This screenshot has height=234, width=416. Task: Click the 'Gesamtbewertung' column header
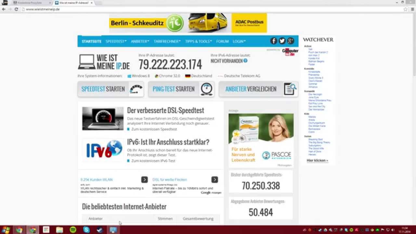pos(198,219)
